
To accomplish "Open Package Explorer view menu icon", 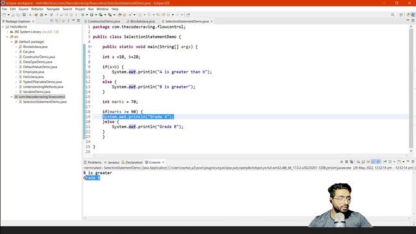I will [x=68, y=21].
